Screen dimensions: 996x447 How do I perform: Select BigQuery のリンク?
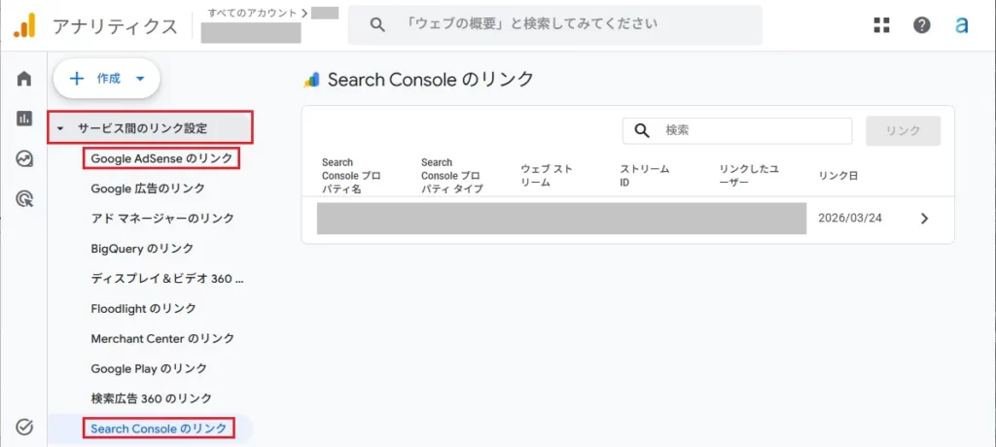142,248
